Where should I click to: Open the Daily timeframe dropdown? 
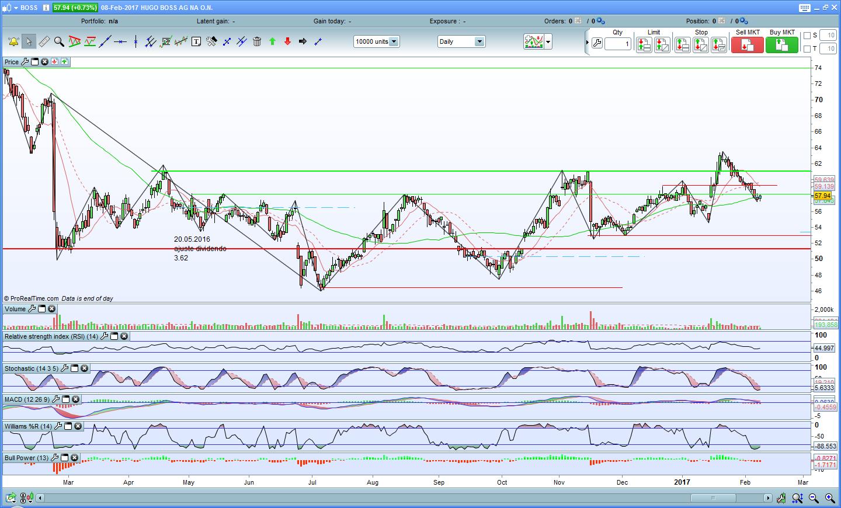(x=479, y=41)
